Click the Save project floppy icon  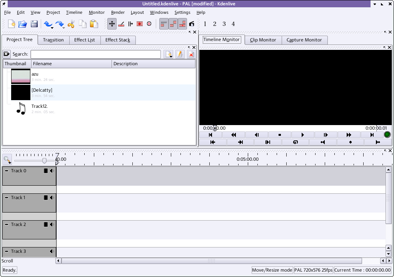point(34,24)
